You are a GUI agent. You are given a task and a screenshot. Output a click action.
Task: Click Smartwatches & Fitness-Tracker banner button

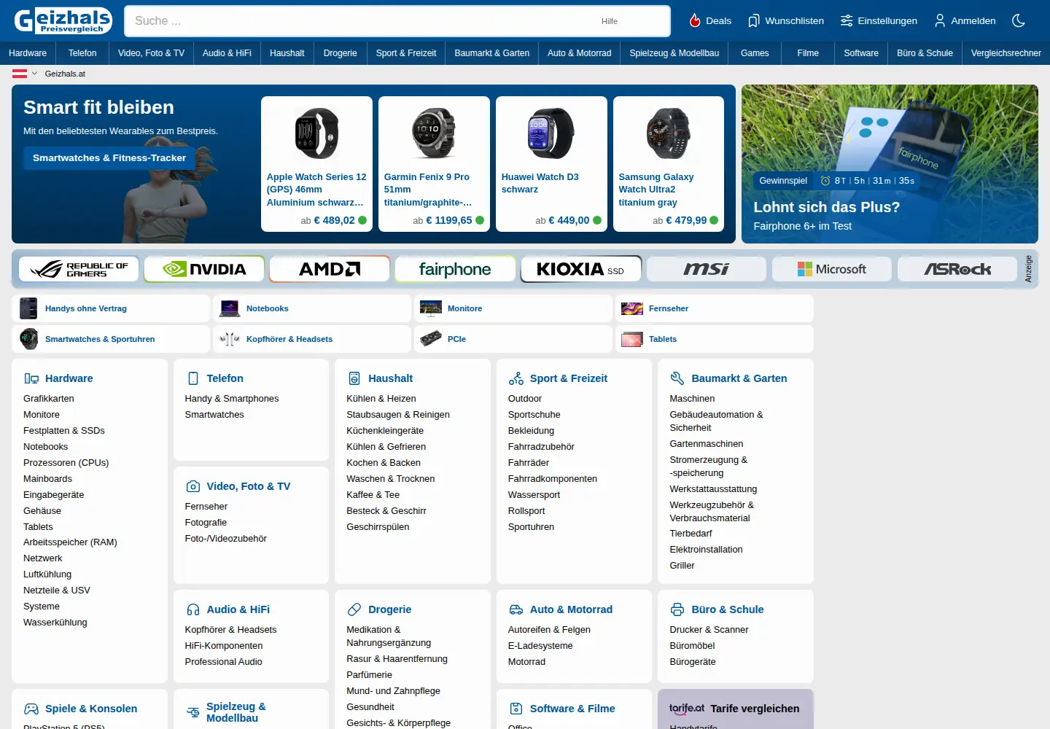point(109,158)
